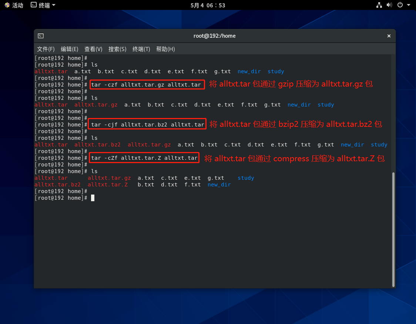
Task: Close the root@192:/home terminal window
Action: point(389,36)
